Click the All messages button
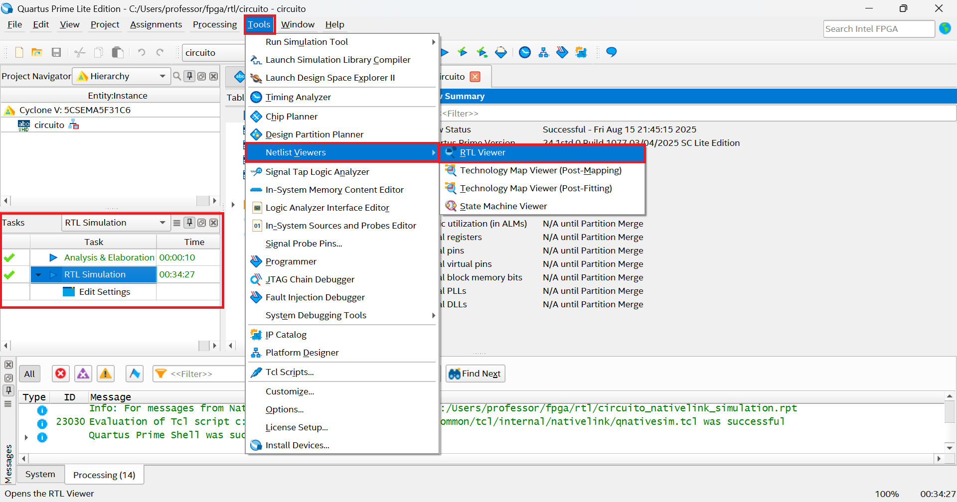957x502 pixels. [x=29, y=374]
